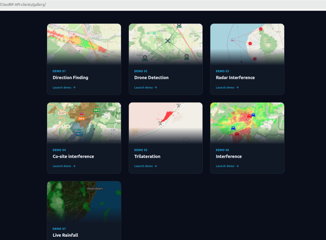
Task: Select the "DEMO 03" label
Action: tap(222, 71)
